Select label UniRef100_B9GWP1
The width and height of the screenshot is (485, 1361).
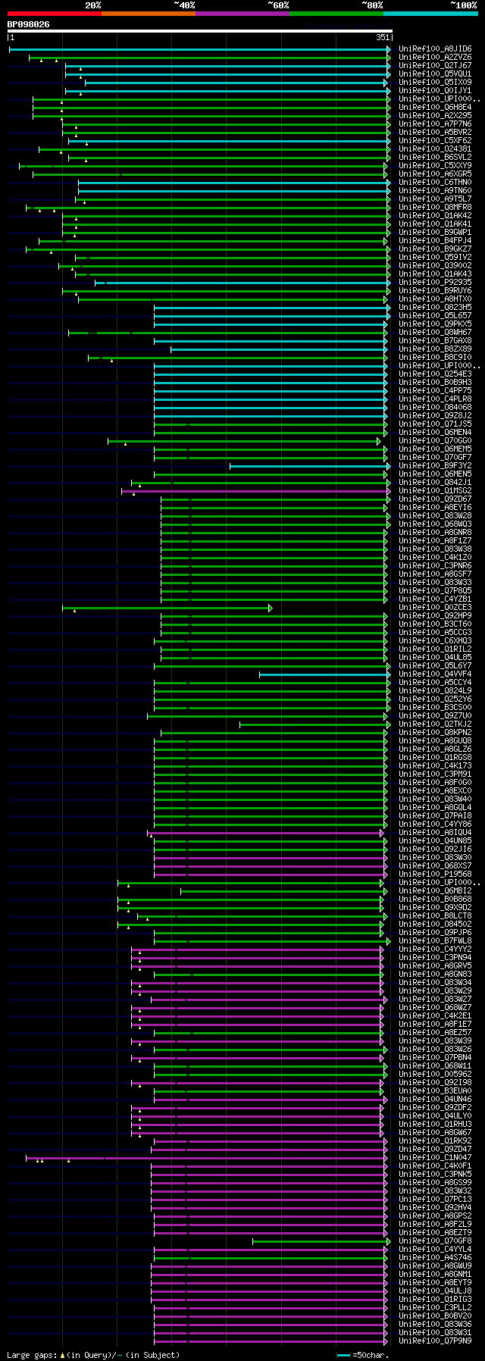click(435, 233)
